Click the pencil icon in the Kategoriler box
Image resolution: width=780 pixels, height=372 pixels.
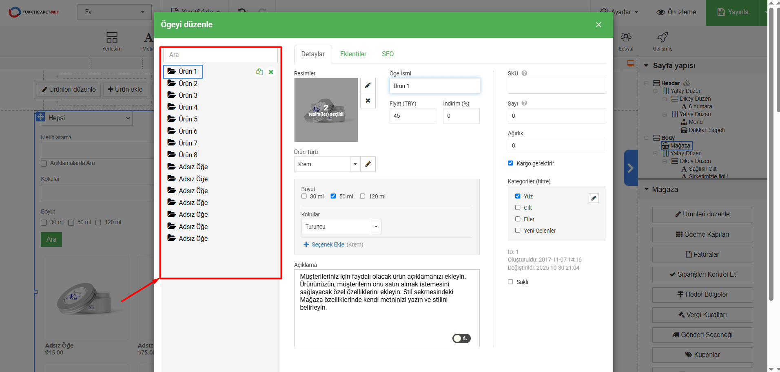point(594,198)
